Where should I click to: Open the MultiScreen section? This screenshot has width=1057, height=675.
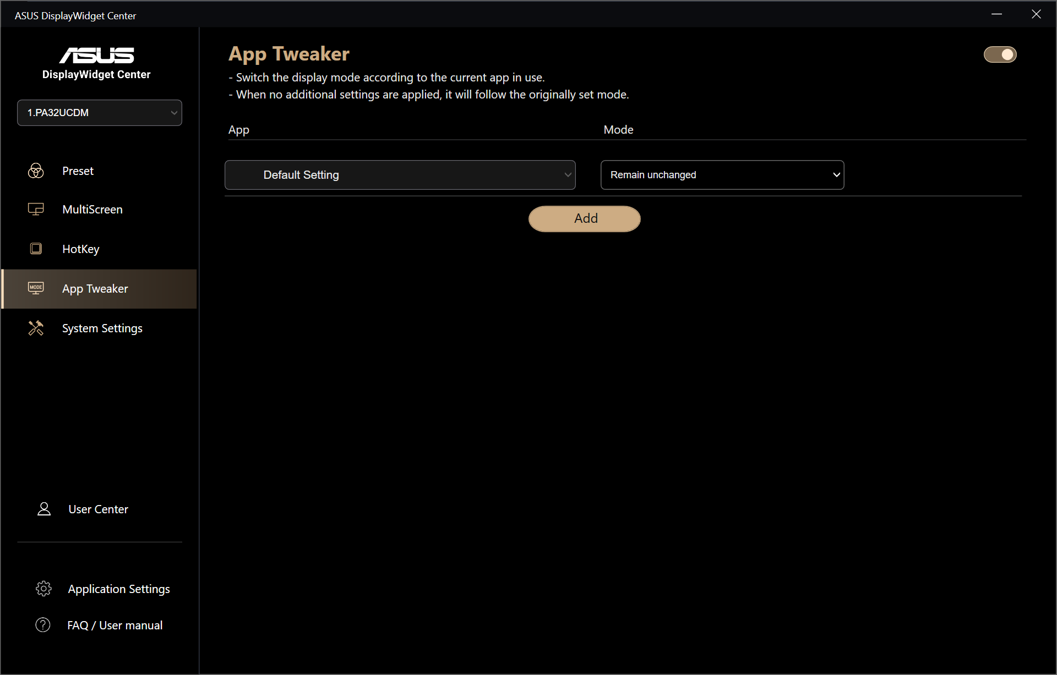click(92, 210)
